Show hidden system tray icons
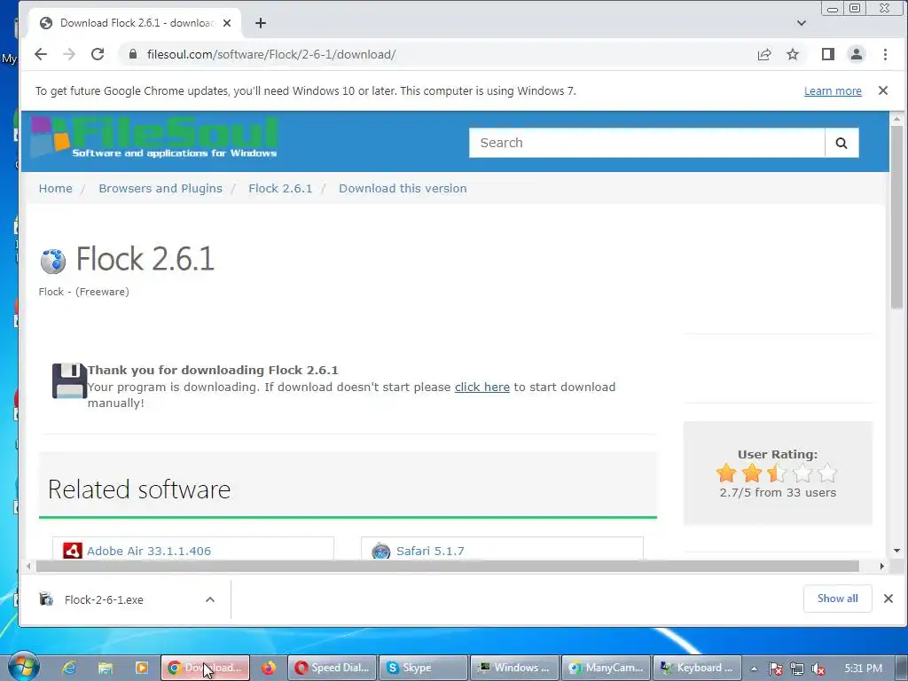This screenshot has width=908, height=681. pos(754,669)
